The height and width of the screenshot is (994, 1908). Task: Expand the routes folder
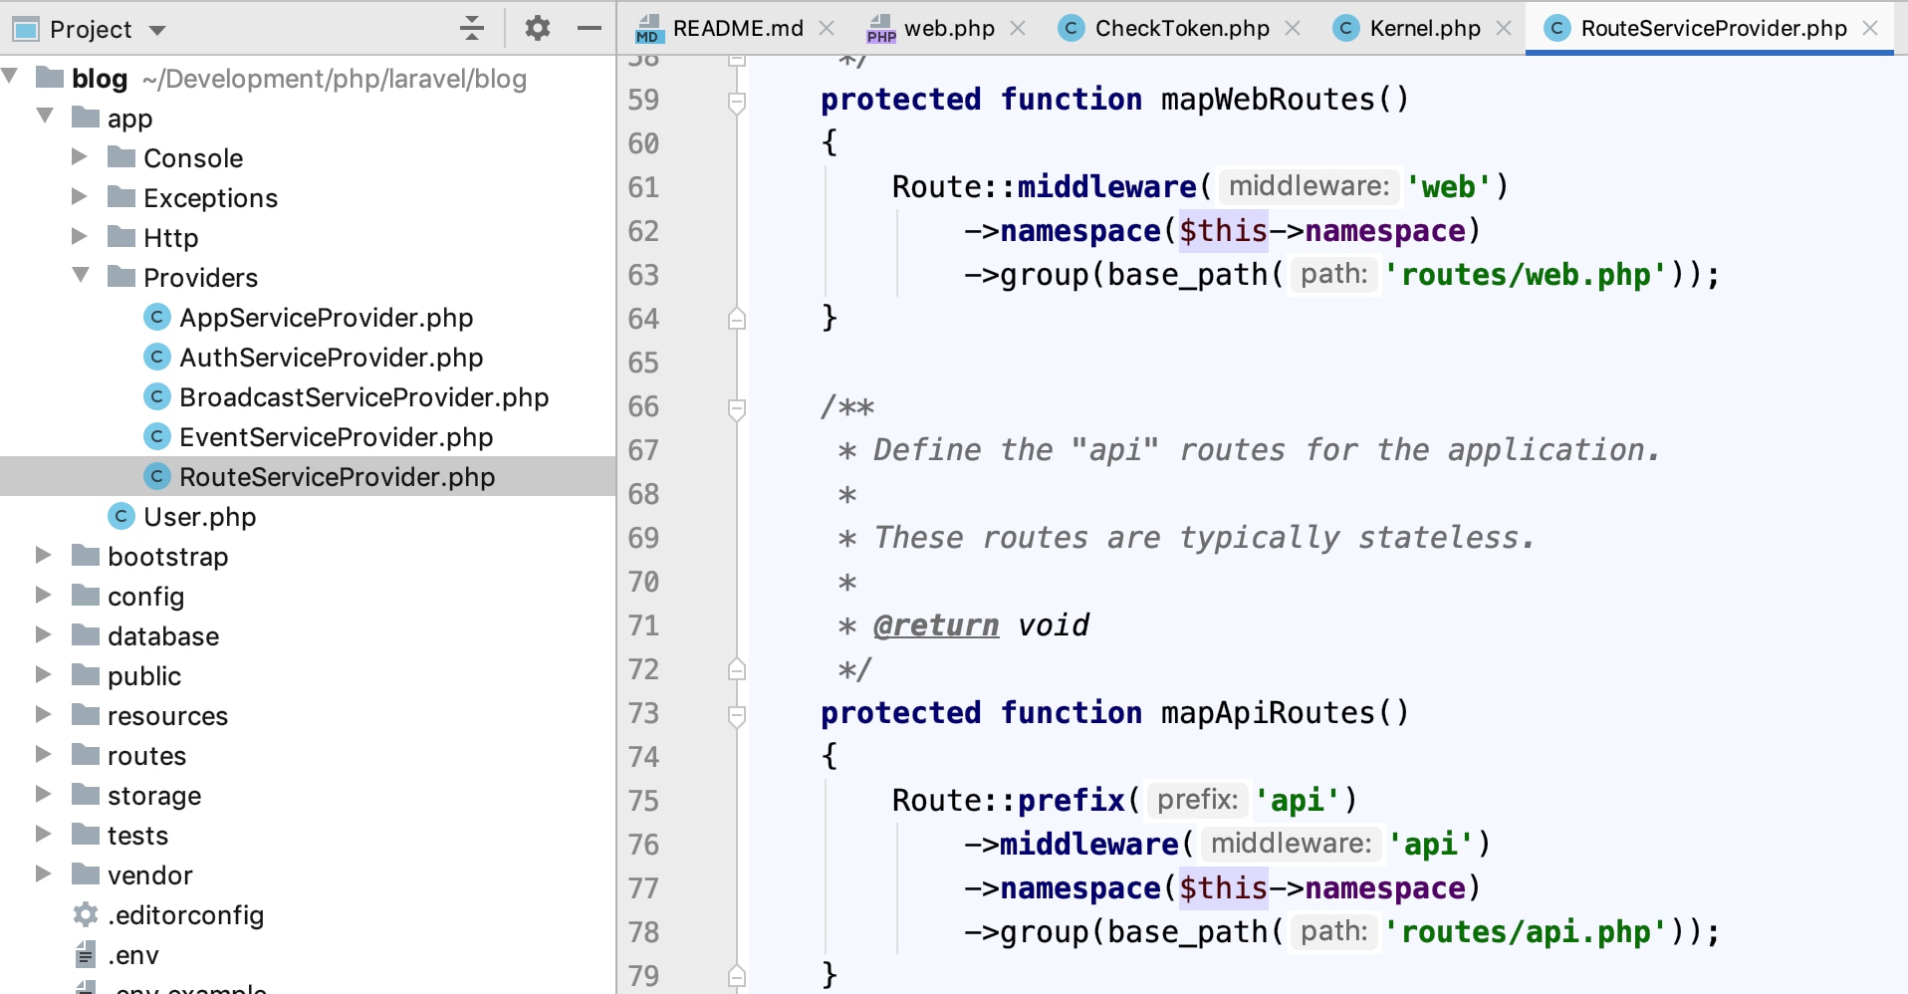pos(44,754)
